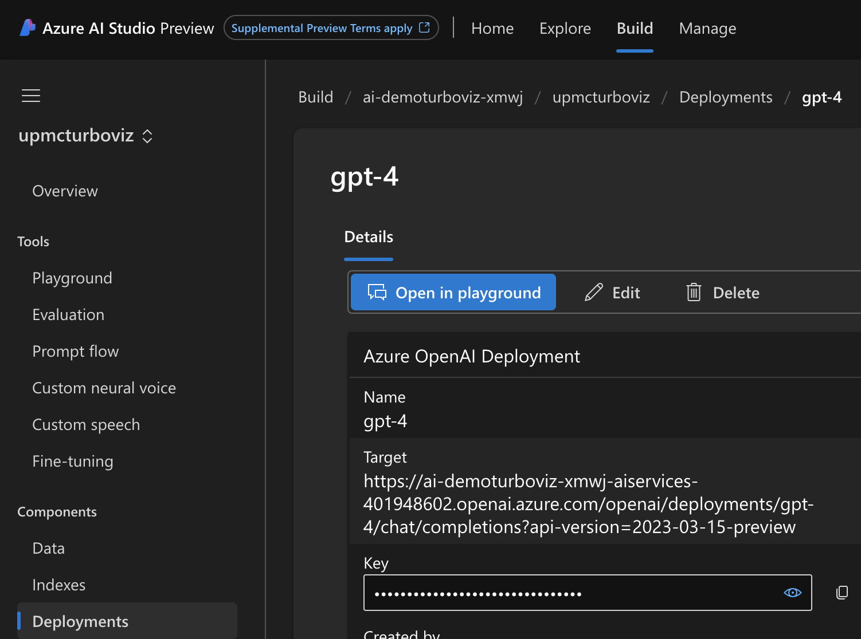Click the Components section label
Screen dimensions: 861x639
57,512
